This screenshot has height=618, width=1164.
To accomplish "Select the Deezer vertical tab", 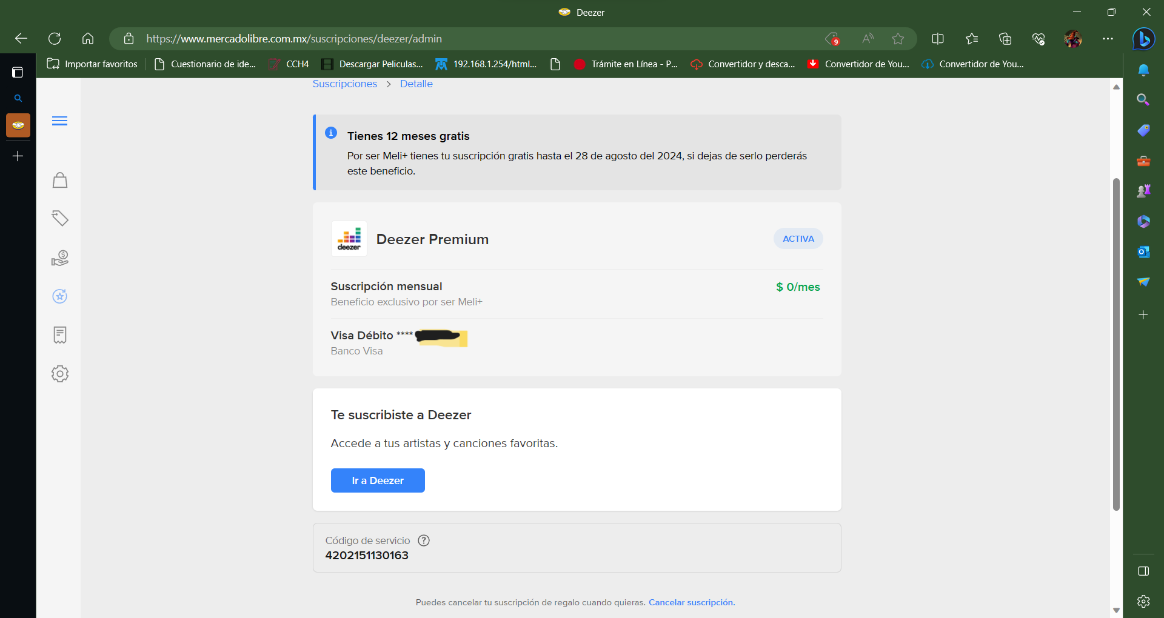I will click(x=18, y=125).
